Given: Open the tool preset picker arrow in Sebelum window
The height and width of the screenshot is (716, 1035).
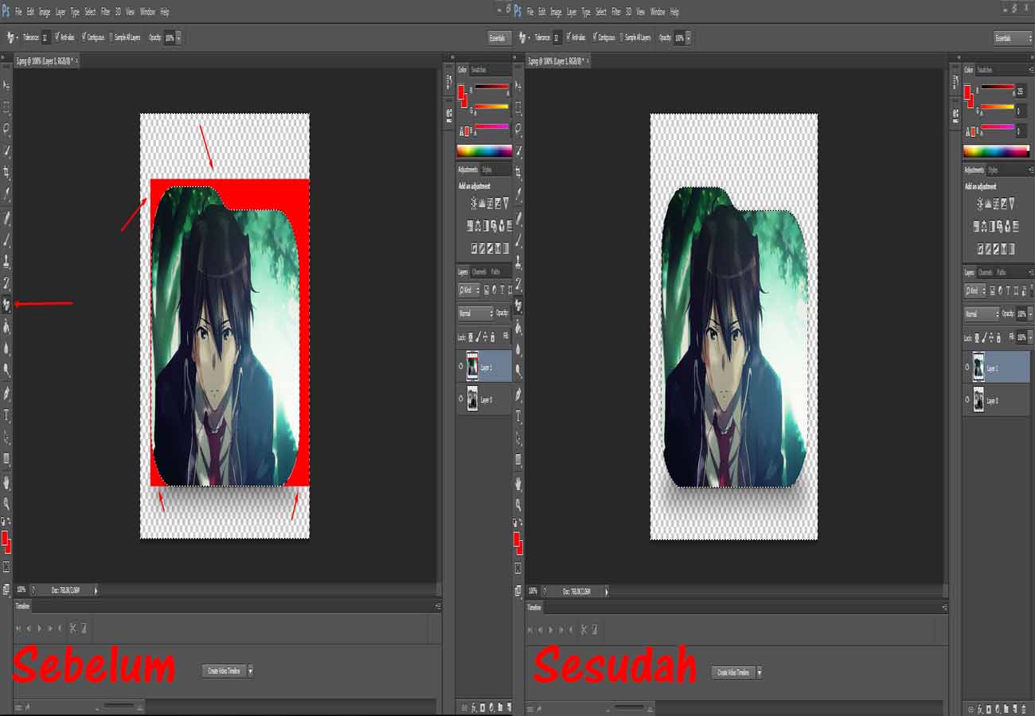Looking at the screenshot, I should (18, 37).
